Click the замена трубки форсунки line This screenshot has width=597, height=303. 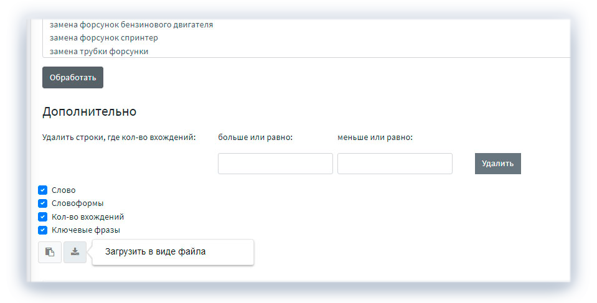click(x=99, y=51)
